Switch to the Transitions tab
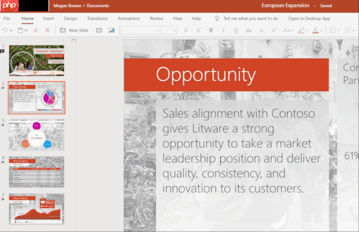This screenshot has height=232, width=359. (x=98, y=18)
